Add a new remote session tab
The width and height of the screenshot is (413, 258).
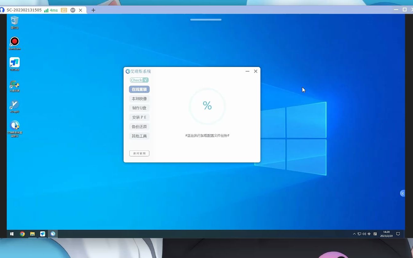coord(93,10)
